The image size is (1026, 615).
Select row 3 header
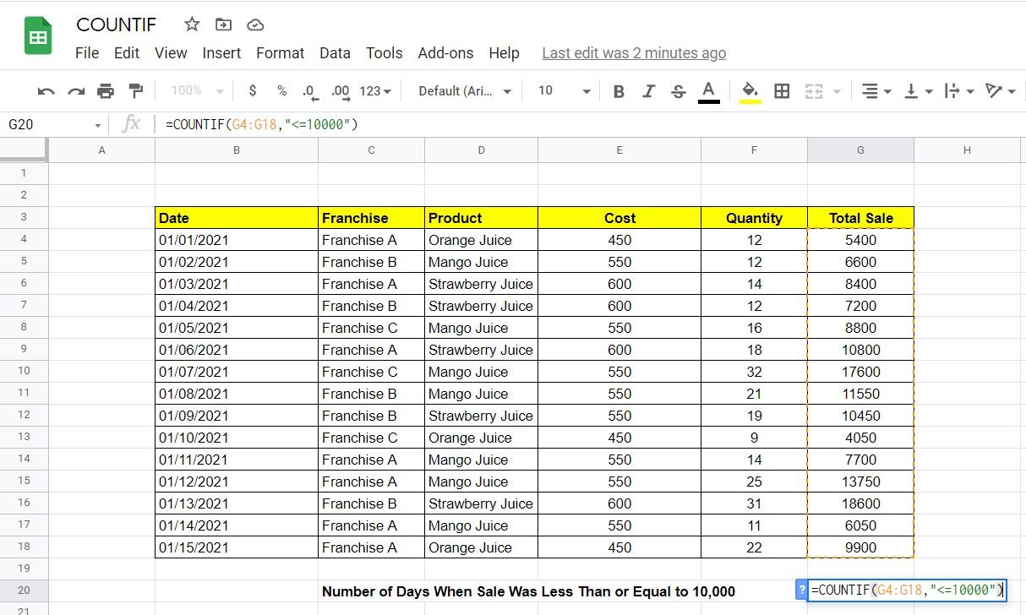point(24,217)
